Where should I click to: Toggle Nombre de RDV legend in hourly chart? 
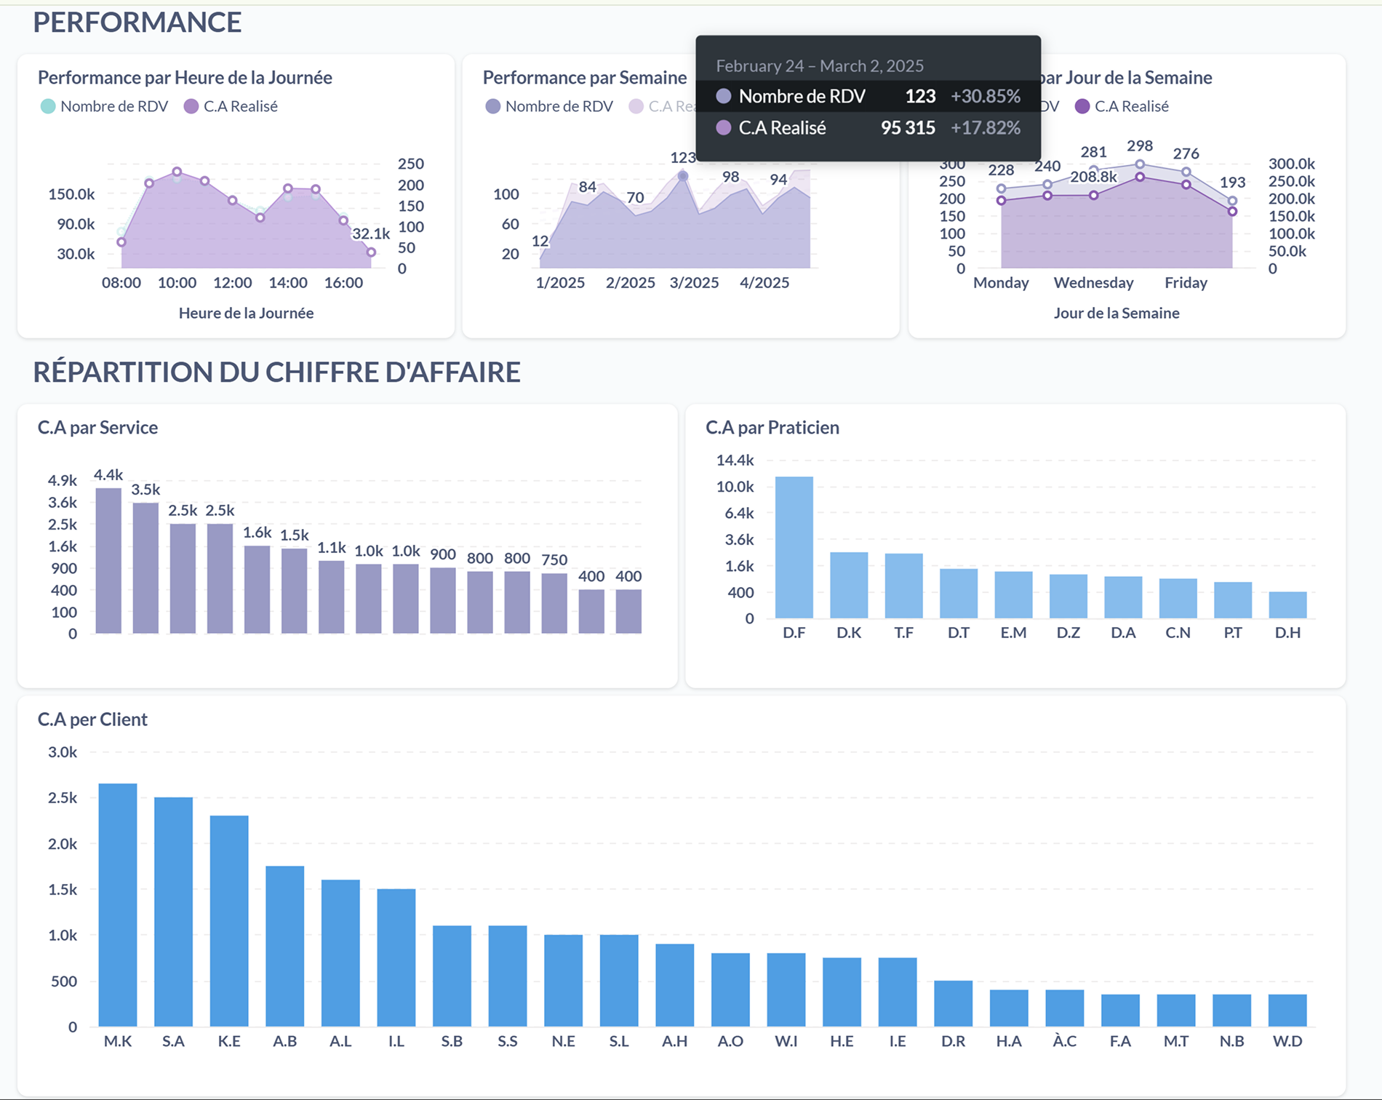point(104,106)
